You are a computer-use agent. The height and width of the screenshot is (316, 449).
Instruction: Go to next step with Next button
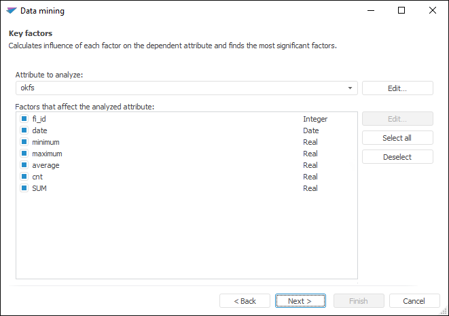300,301
